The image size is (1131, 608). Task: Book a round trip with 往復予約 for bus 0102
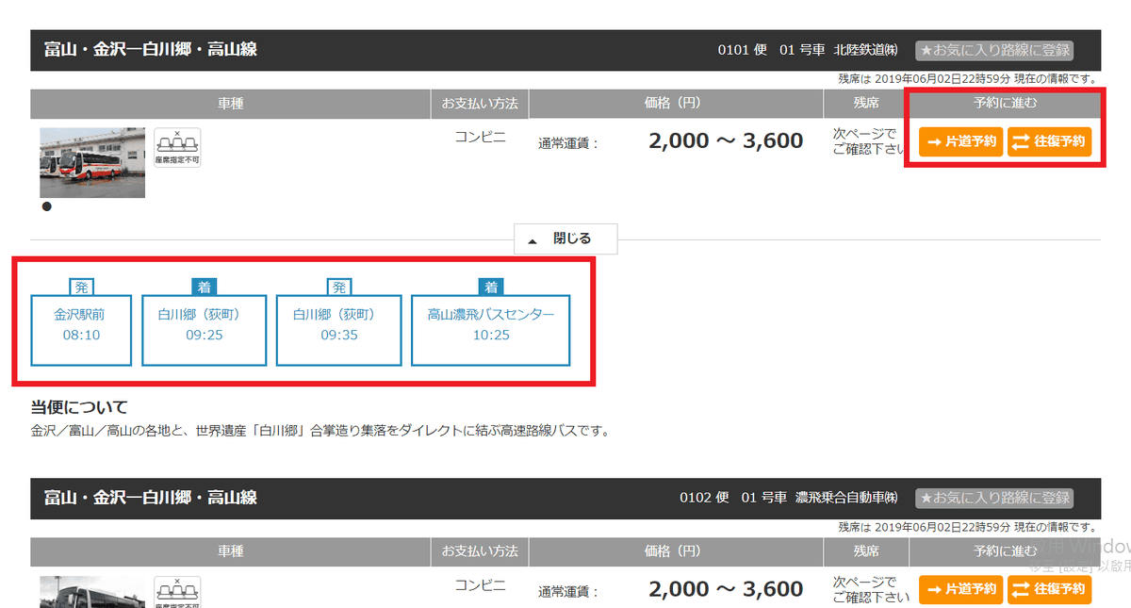(1049, 589)
